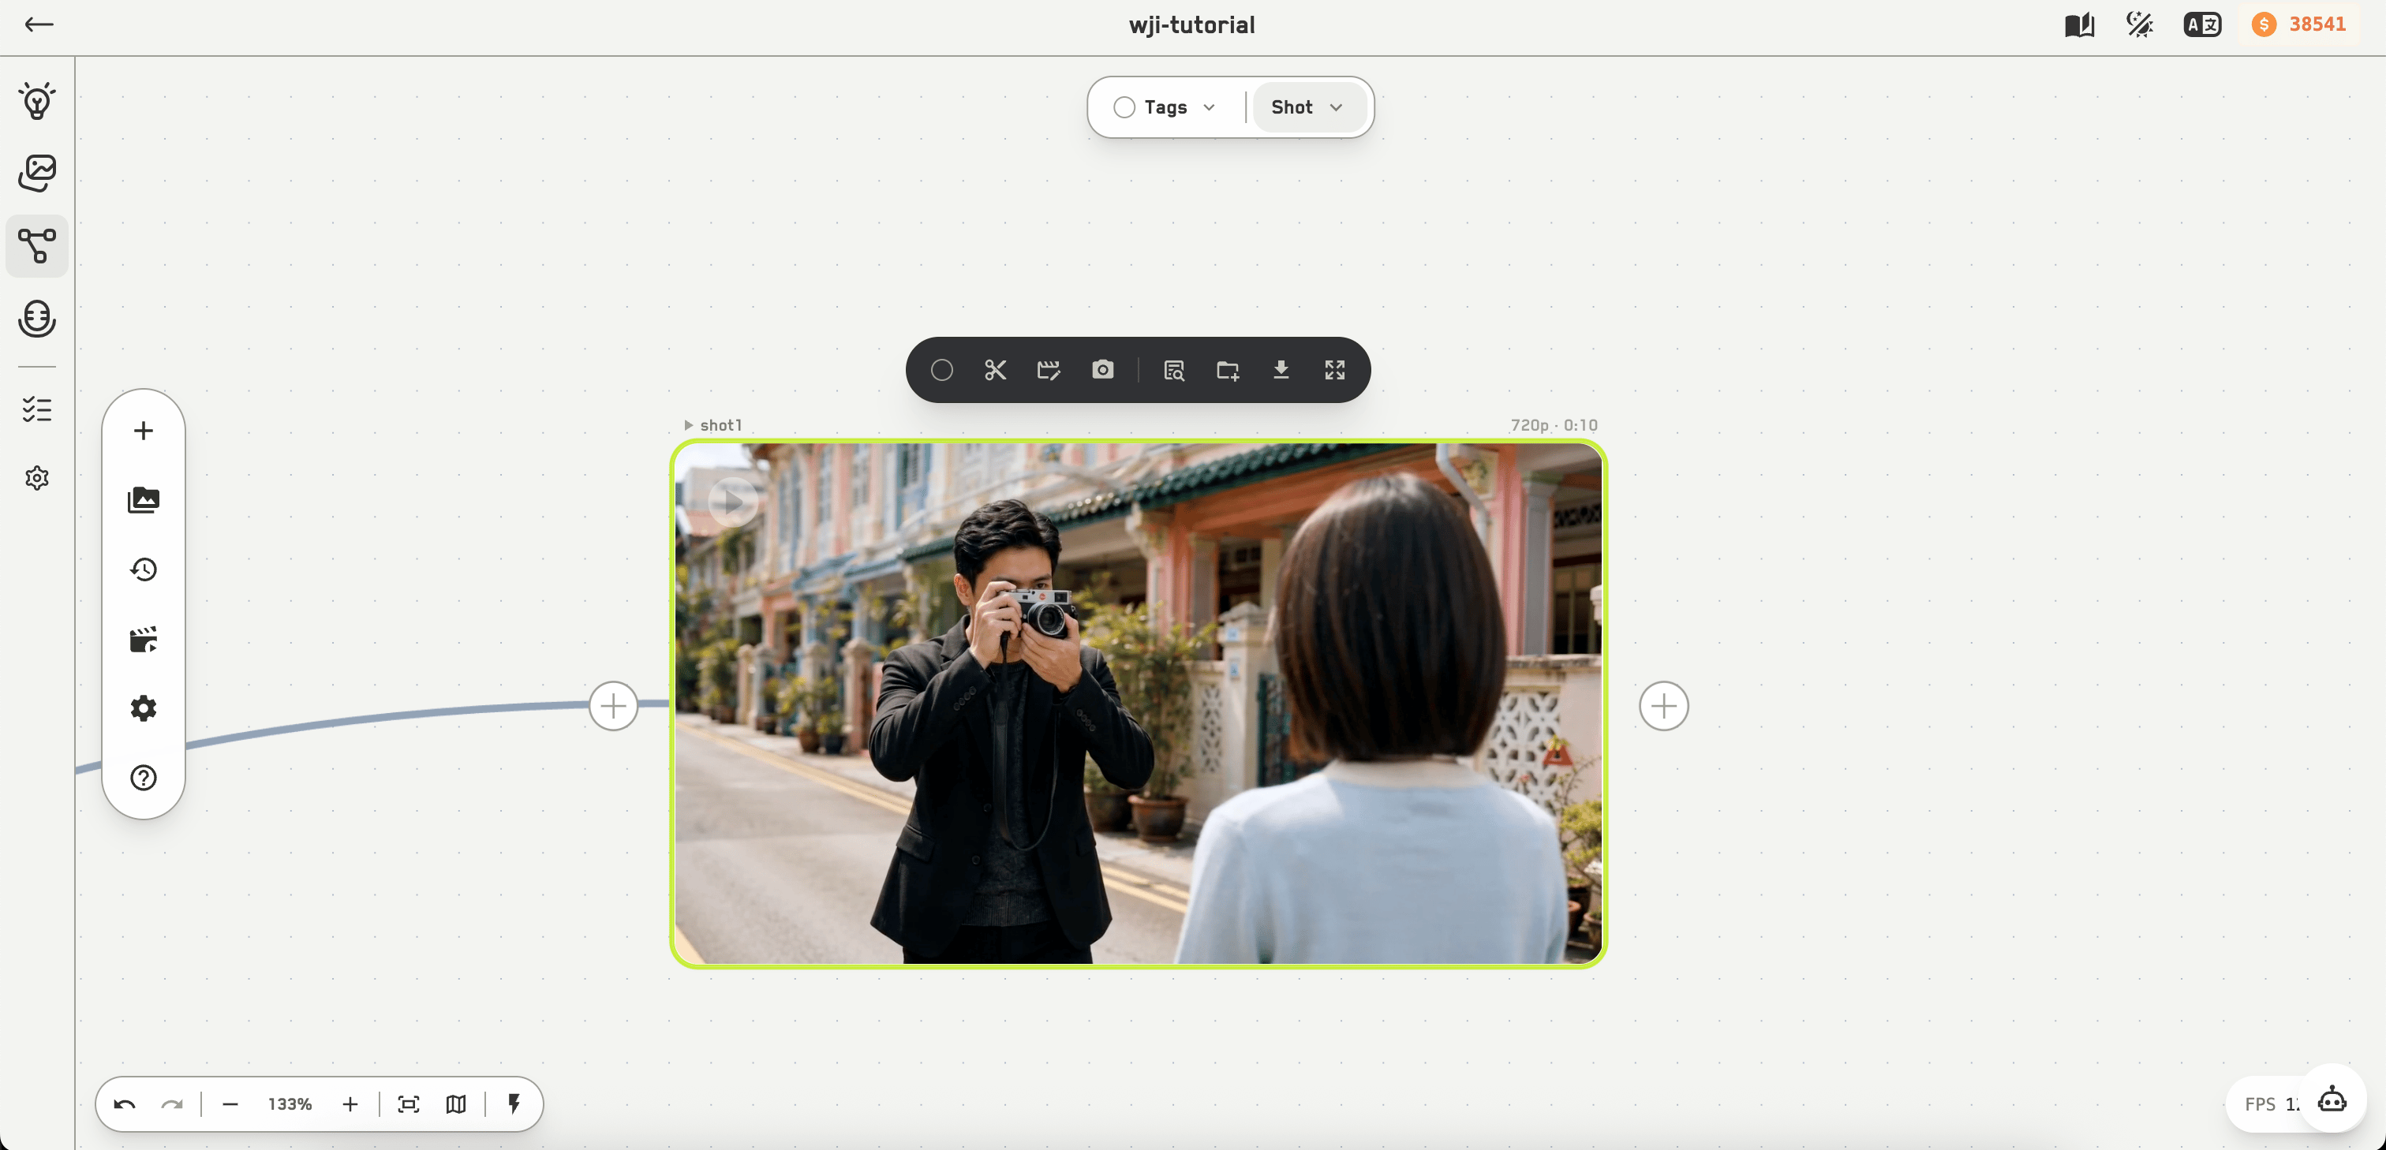Image resolution: width=2386 pixels, height=1150 pixels.
Task: Open the image gallery sidebar icon
Action: pos(37,174)
